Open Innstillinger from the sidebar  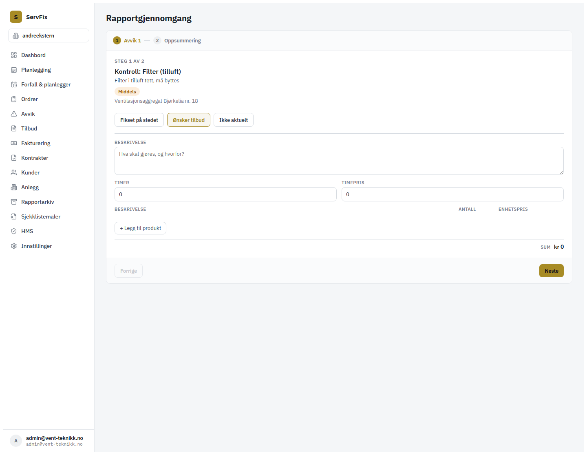(49, 246)
